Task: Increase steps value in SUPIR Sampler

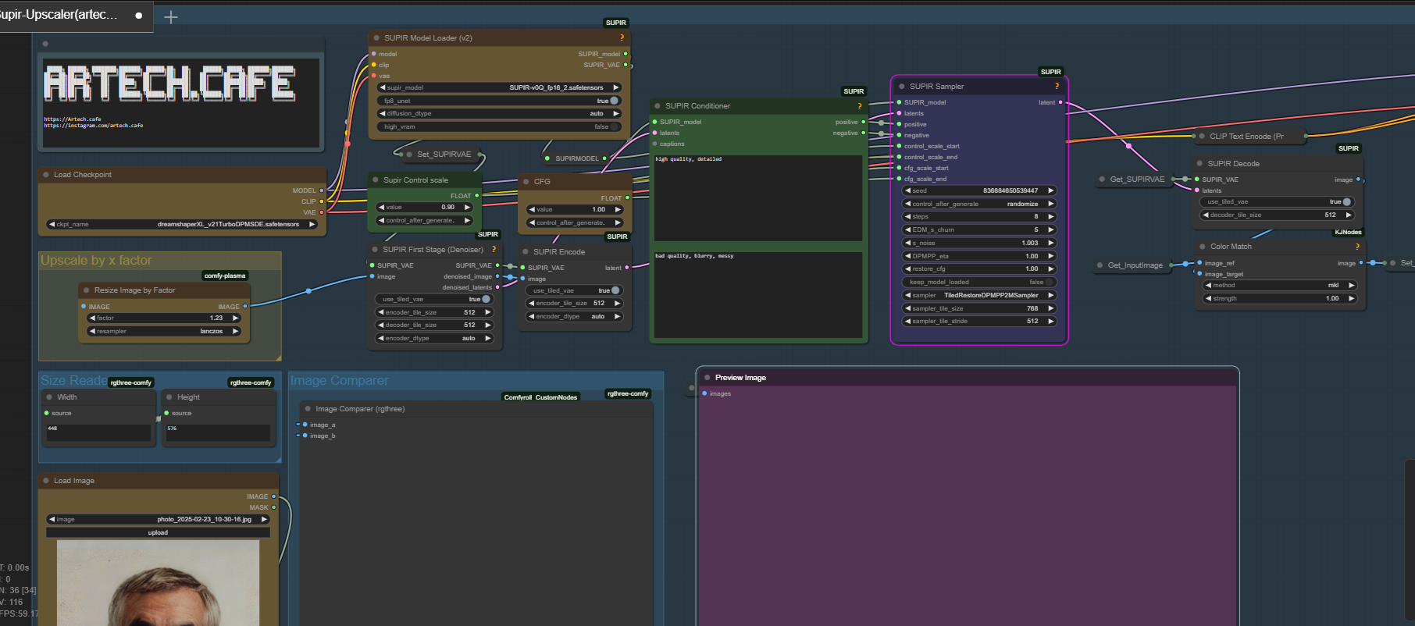Action: click(1051, 216)
